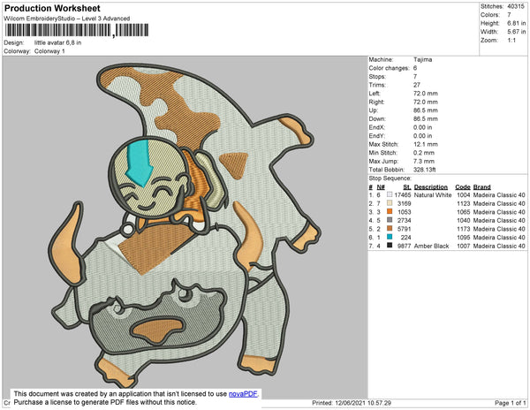Click the orange swatch for code 1065

click(390, 212)
